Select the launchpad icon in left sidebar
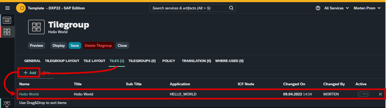 coord(7,20)
